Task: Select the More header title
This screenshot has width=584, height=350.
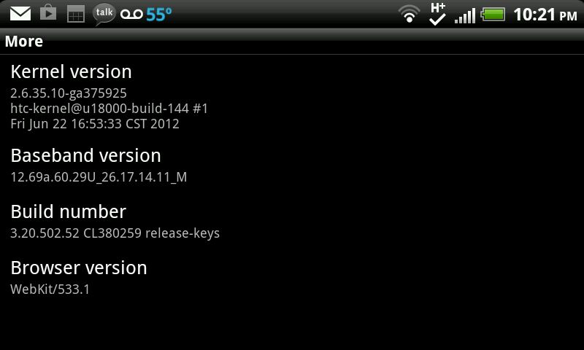Action: tap(24, 42)
